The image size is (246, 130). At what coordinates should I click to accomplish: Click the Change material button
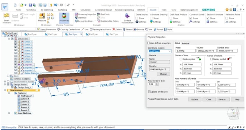[163, 74]
